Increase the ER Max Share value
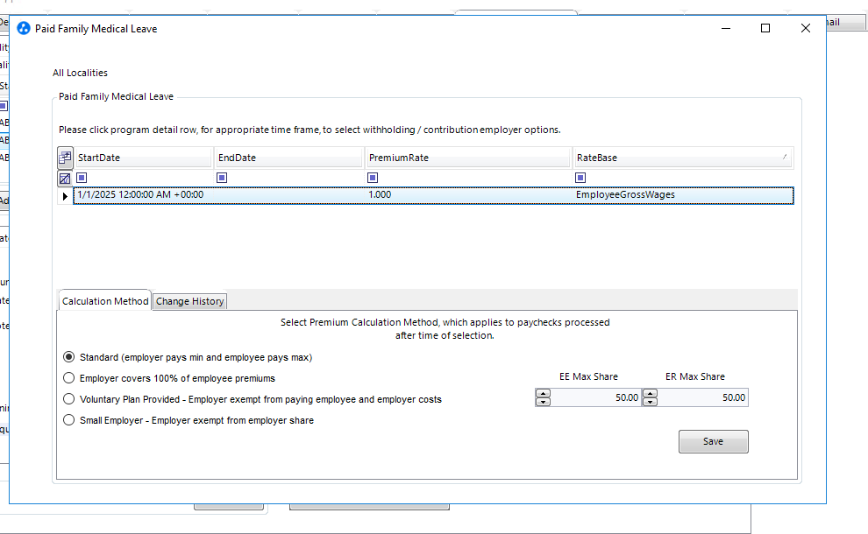 pos(650,393)
